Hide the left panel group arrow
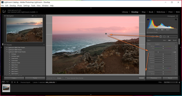This screenshot has height=96, width=182. 1,47
